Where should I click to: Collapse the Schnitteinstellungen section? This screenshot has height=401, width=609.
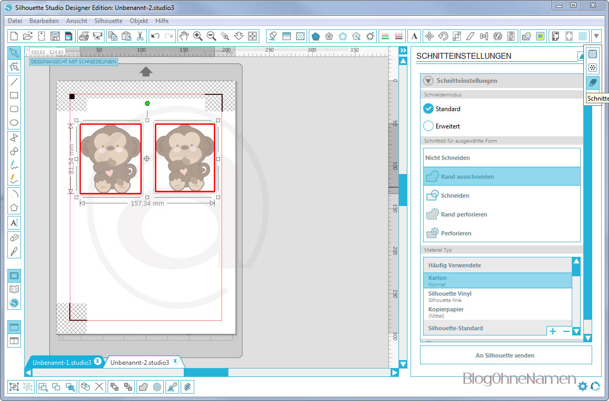click(x=428, y=81)
